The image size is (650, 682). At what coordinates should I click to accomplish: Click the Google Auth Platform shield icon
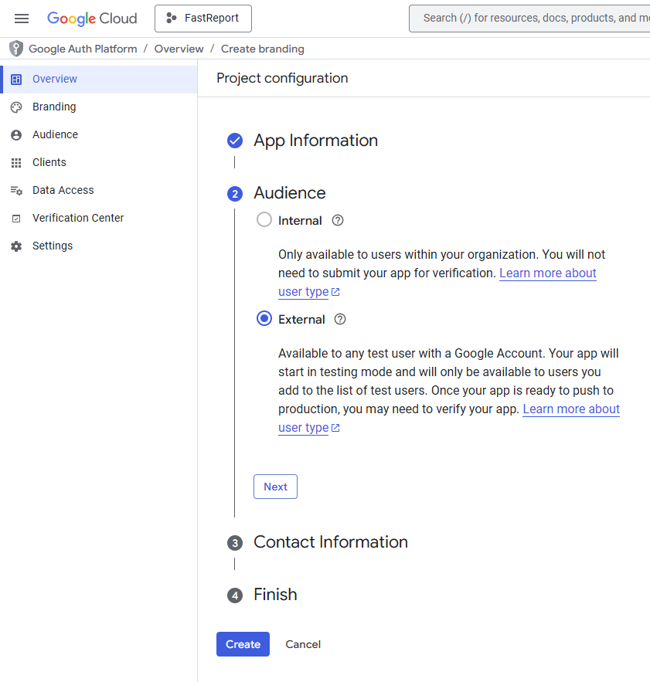[x=16, y=49]
